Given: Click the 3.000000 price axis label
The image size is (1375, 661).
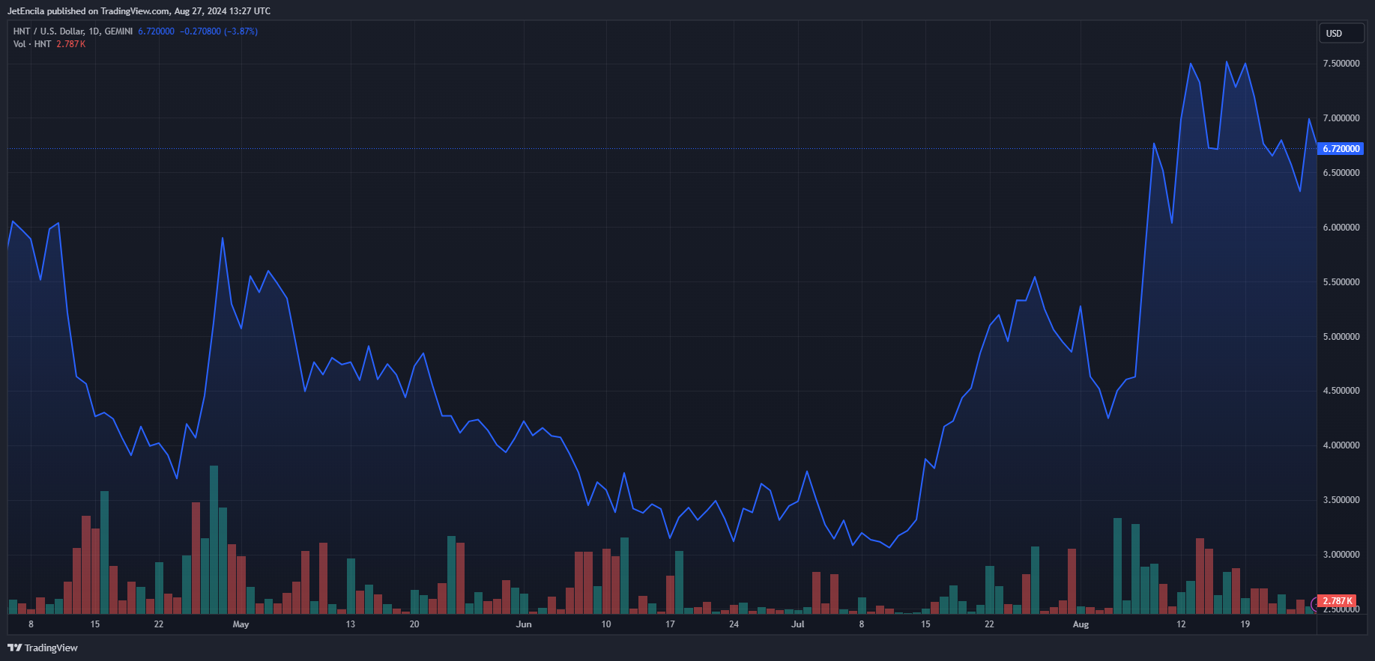Looking at the screenshot, I should (1341, 555).
